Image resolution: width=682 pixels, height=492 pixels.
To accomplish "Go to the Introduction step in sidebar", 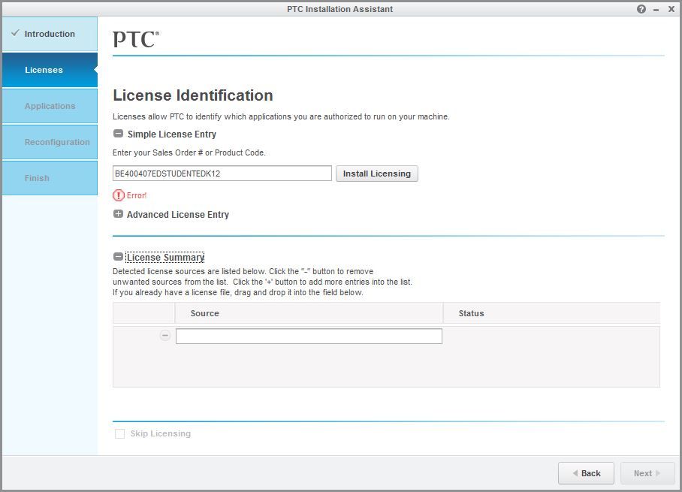I will coord(50,34).
